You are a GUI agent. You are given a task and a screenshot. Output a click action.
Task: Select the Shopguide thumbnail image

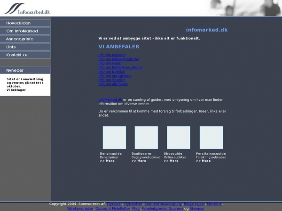tap(179, 137)
